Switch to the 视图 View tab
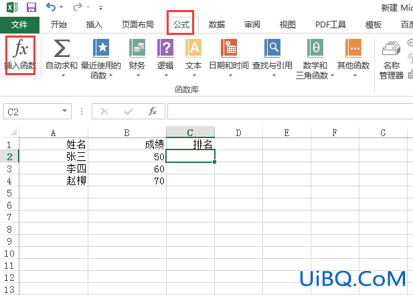This screenshot has height=295, width=413. click(287, 25)
